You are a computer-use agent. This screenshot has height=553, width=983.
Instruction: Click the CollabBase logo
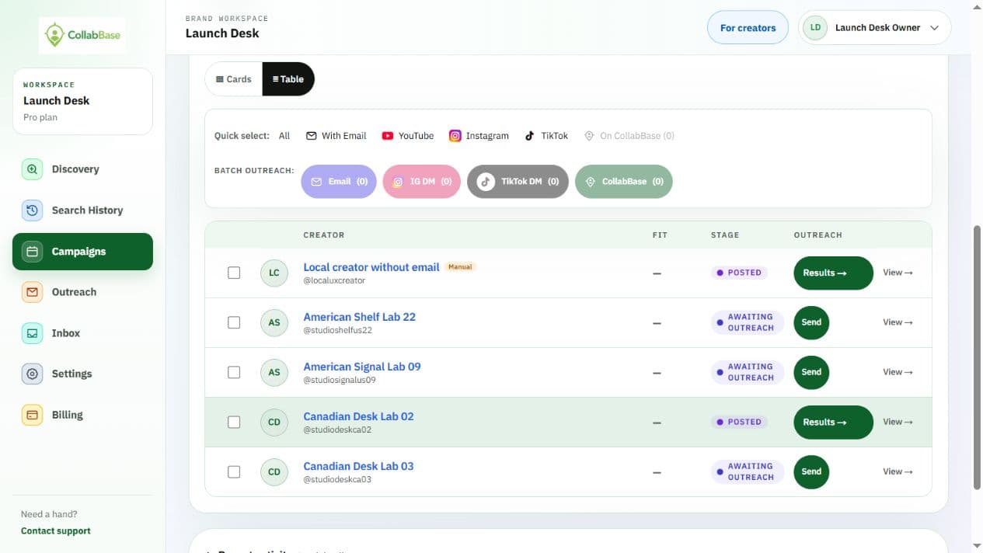(x=82, y=35)
